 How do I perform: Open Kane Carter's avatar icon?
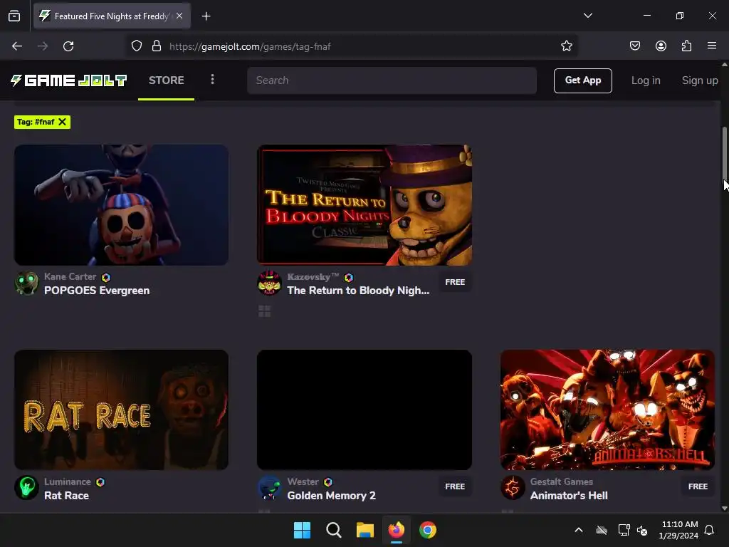pos(26,283)
